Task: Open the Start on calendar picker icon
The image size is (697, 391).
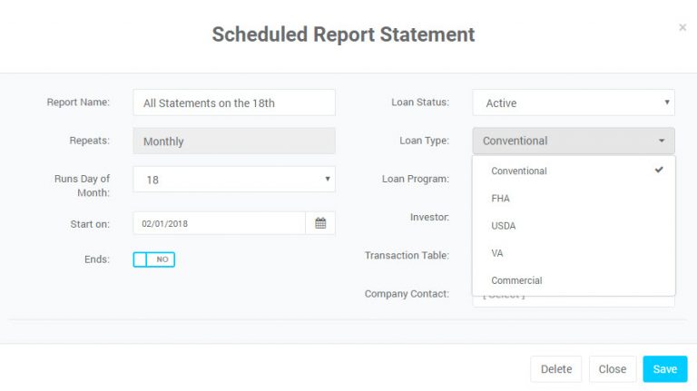Action: (320, 223)
